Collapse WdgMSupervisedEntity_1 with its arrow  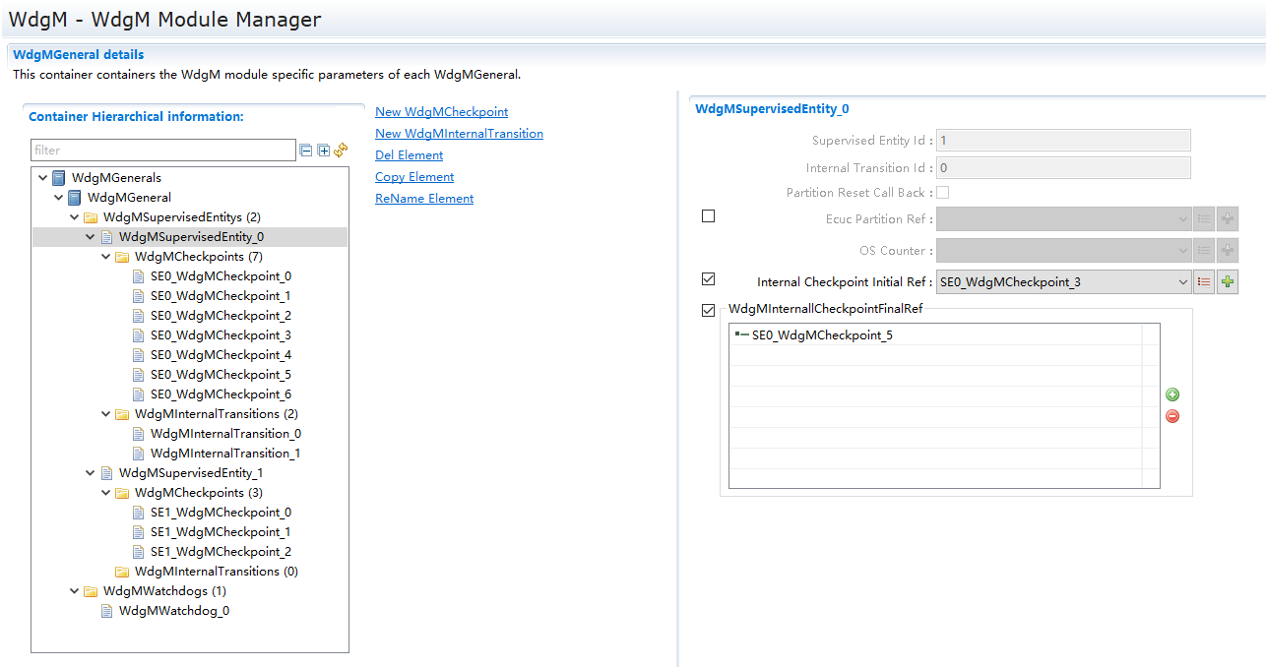91,473
